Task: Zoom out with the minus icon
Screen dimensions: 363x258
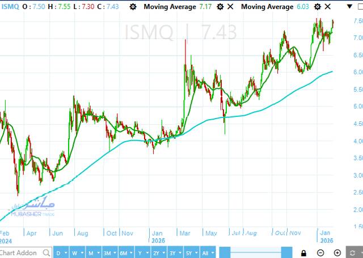Action: 321,253
